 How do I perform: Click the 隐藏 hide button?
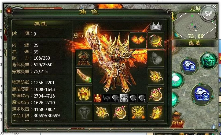coord(195,43)
